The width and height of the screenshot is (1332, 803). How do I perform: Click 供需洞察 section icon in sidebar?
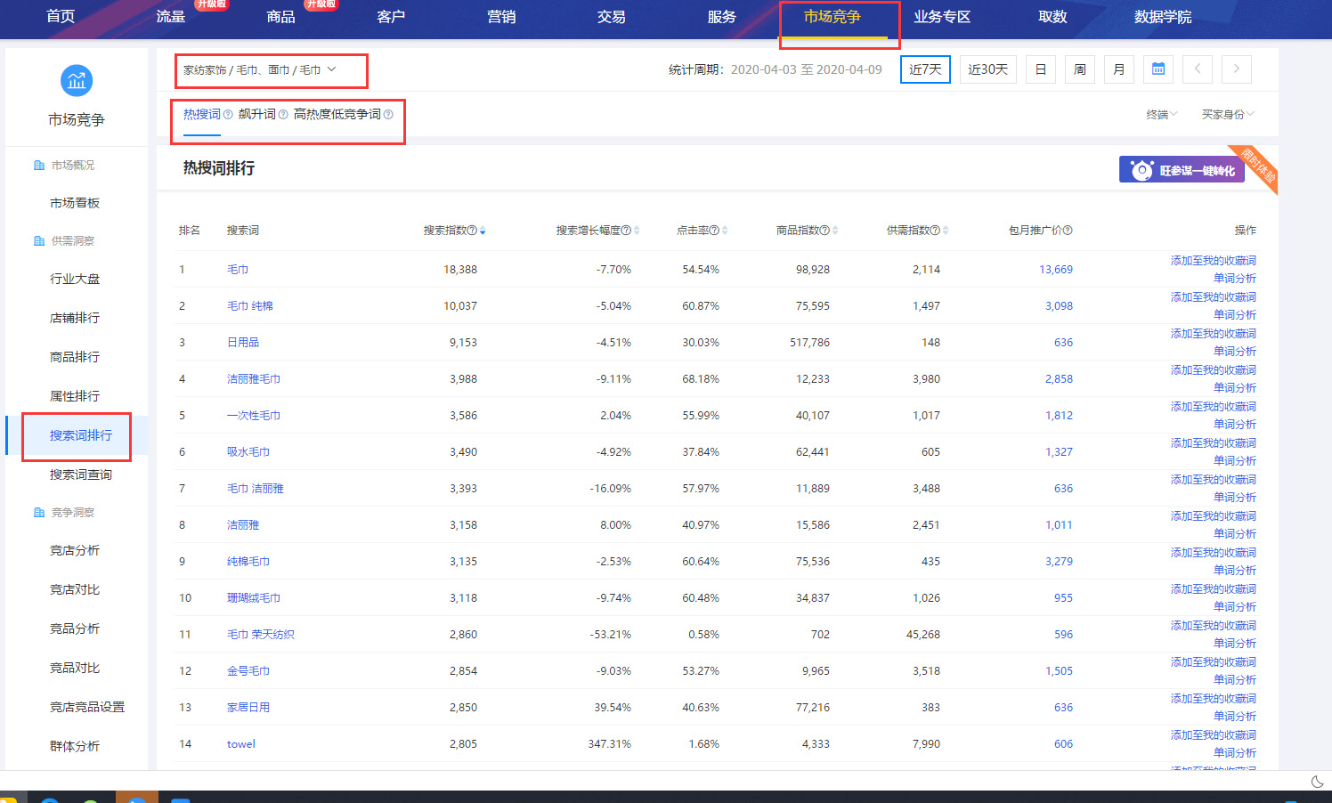click(x=39, y=241)
